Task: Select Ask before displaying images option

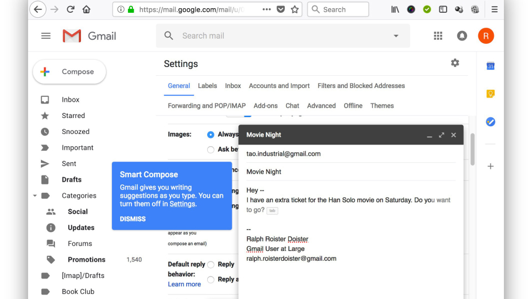Action: click(211, 149)
